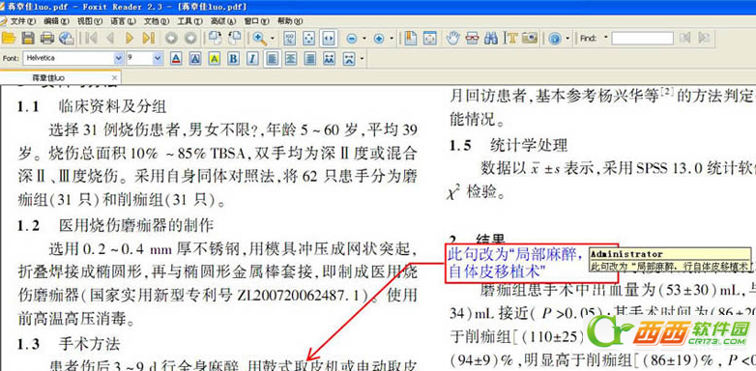Toggle Fit Width view button
This screenshot has height=371, width=756.
tap(329, 39)
